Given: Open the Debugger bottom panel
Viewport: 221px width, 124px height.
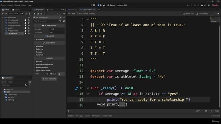Looking at the screenshot, I should tap(79, 116).
